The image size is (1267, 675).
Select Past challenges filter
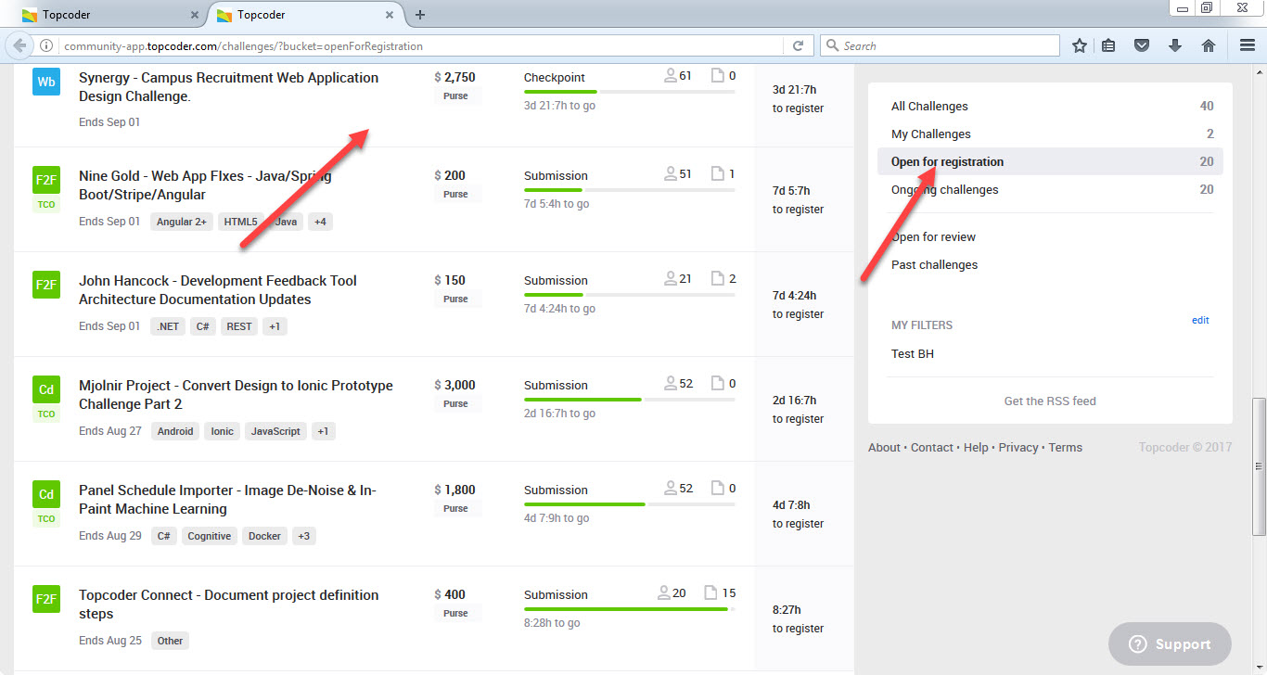point(934,264)
